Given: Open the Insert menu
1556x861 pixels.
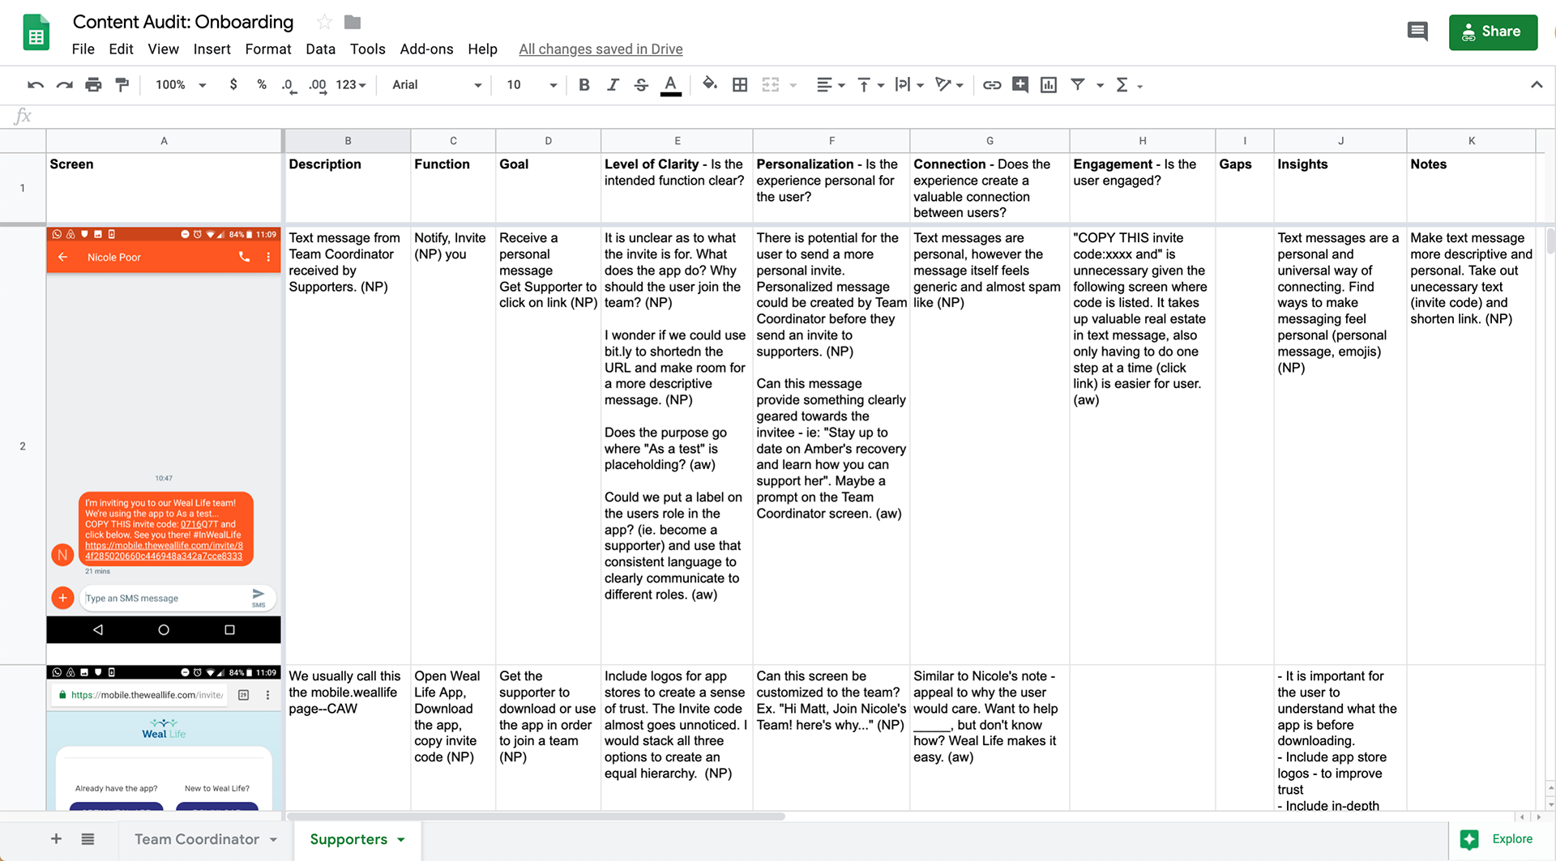Looking at the screenshot, I should (212, 49).
